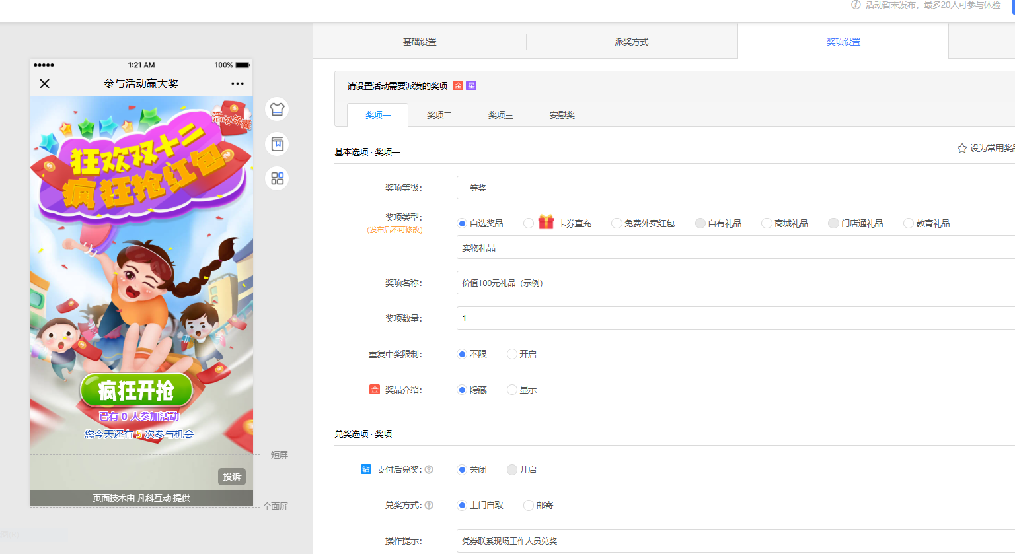Go to the 基础设置 tab

pyautogui.click(x=420, y=42)
